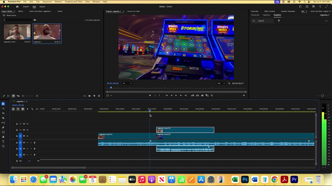Filter graphics with funnel icon
332x186 pixels.
point(279,21)
